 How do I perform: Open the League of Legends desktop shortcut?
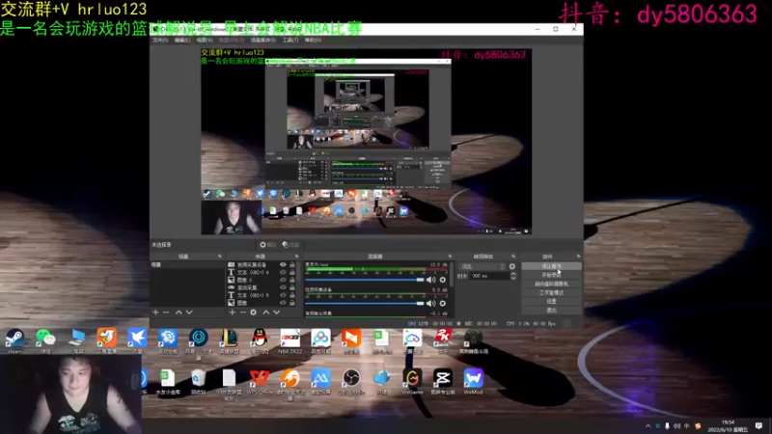tap(229, 340)
